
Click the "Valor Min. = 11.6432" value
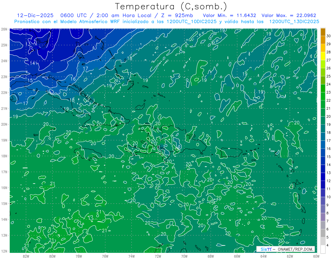(x=230, y=15)
